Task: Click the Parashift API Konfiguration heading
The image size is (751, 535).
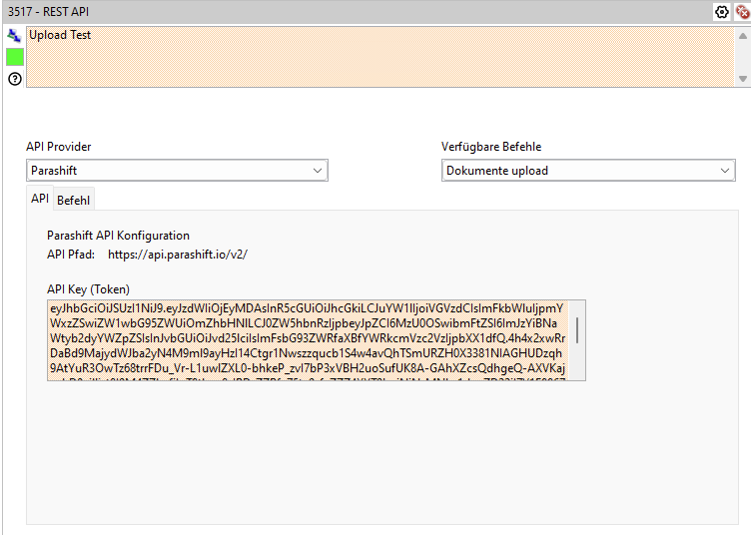Action: click(x=118, y=236)
